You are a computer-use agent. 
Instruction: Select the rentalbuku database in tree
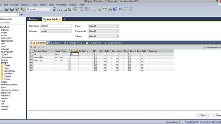coord(5,96)
